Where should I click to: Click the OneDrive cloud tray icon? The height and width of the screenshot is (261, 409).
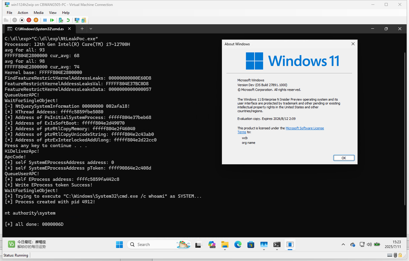(x=353, y=245)
